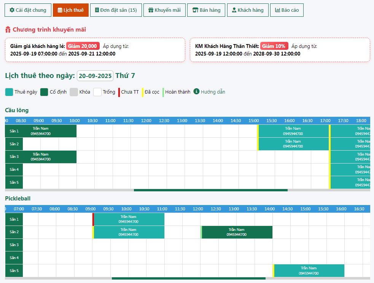Select Pickleball Sân 2 fixed booking at 12:00
The height and width of the screenshot is (283, 374).
click(x=237, y=232)
